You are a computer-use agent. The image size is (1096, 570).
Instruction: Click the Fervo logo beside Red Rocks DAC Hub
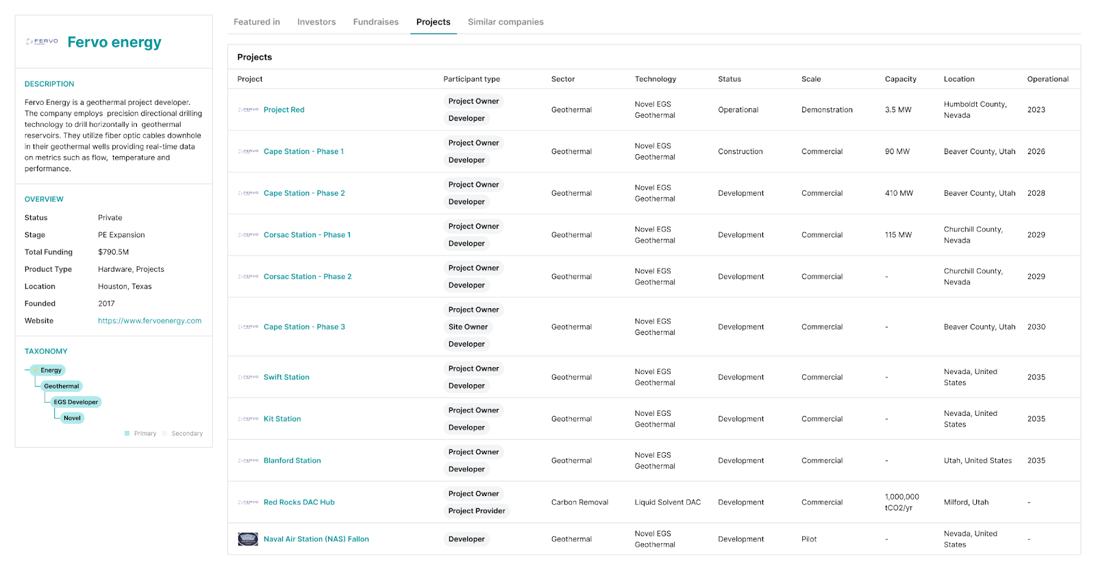click(248, 503)
